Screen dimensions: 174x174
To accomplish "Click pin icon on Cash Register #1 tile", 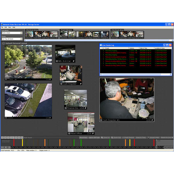I will point(152,120).
